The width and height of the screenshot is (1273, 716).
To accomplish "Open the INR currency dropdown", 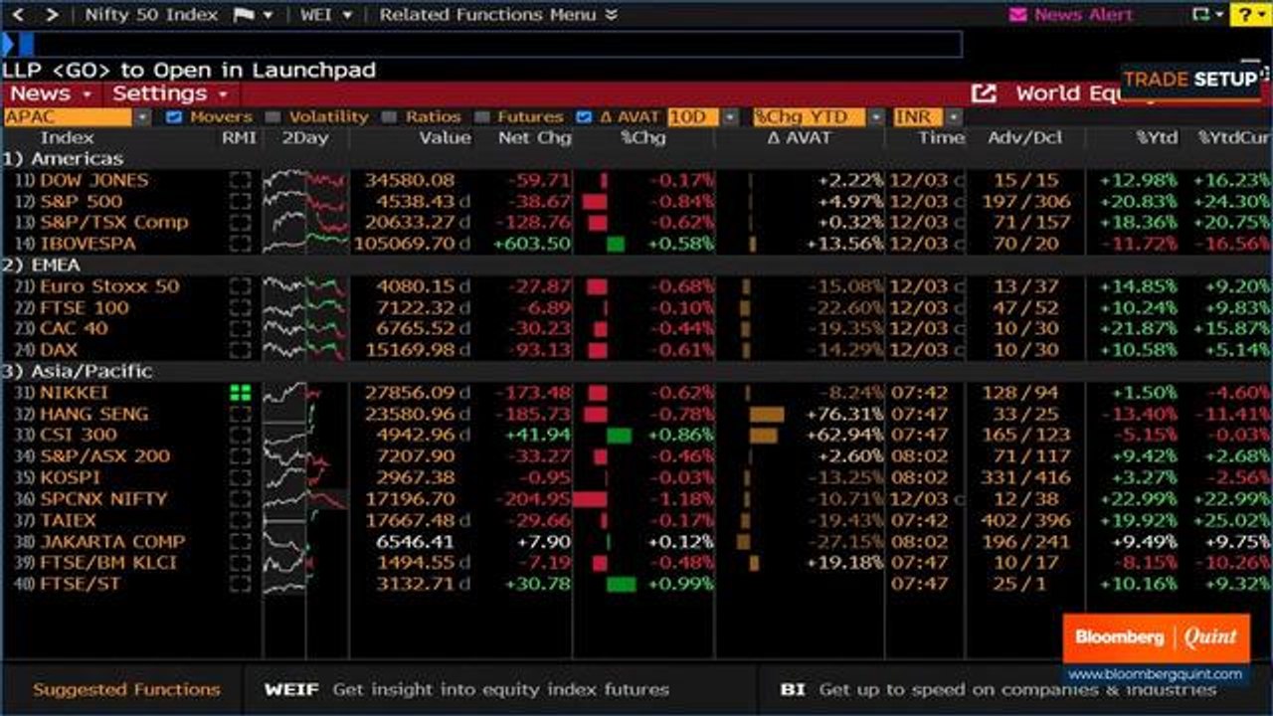I will 954,117.
